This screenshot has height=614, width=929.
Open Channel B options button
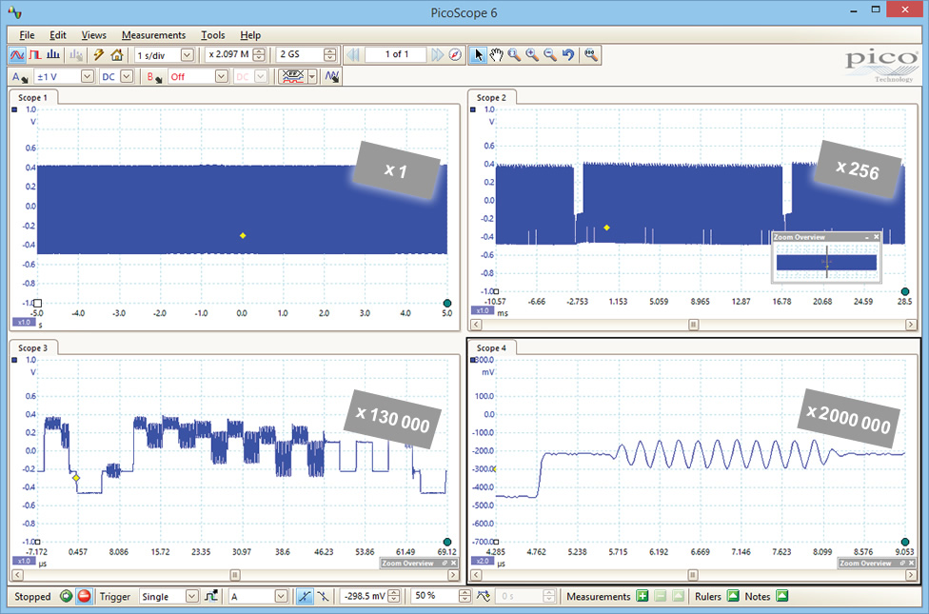pyautogui.click(x=154, y=77)
